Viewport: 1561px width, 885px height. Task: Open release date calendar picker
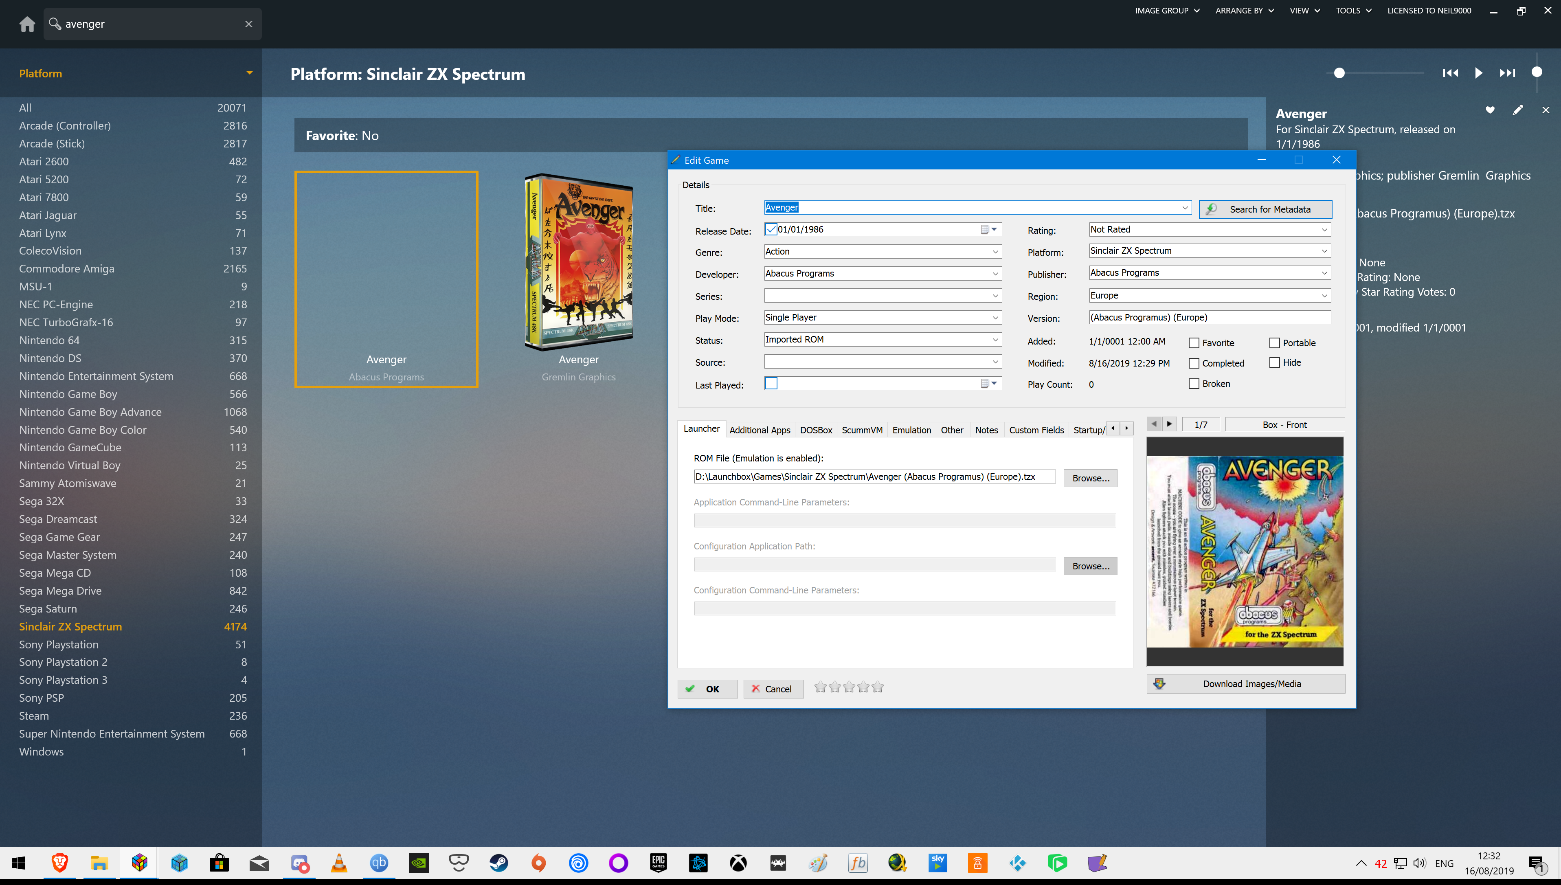point(989,229)
